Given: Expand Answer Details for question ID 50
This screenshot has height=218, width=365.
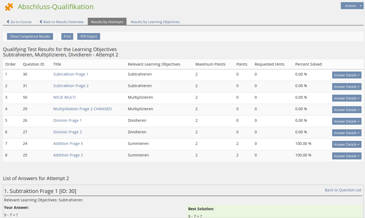Looking at the screenshot, I should point(346,98).
